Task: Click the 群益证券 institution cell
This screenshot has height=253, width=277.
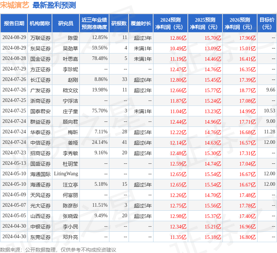Action: point(40,122)
